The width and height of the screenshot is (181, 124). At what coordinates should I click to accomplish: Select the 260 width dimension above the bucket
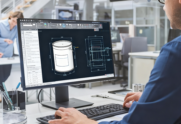62,38
